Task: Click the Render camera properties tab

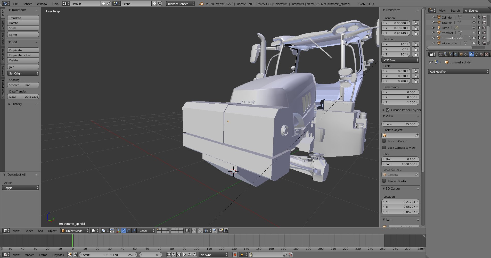Action: pos(440,54)
